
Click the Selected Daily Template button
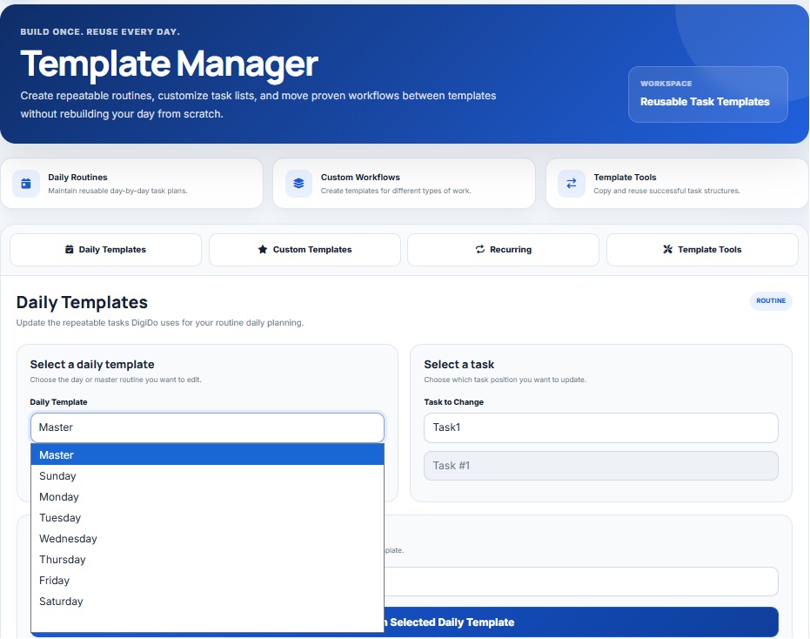click(581, 622)
